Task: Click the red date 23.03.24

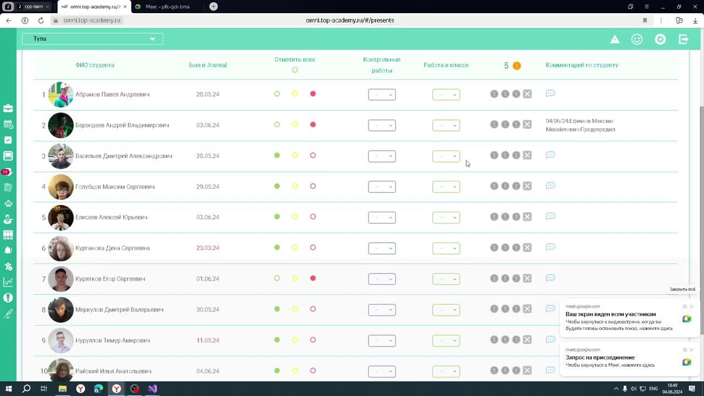Action: click(208, 248)
